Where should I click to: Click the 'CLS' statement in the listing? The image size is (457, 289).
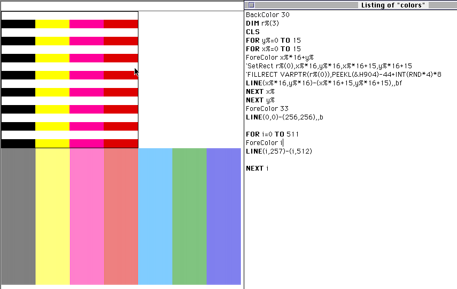(x=252, y=32)
